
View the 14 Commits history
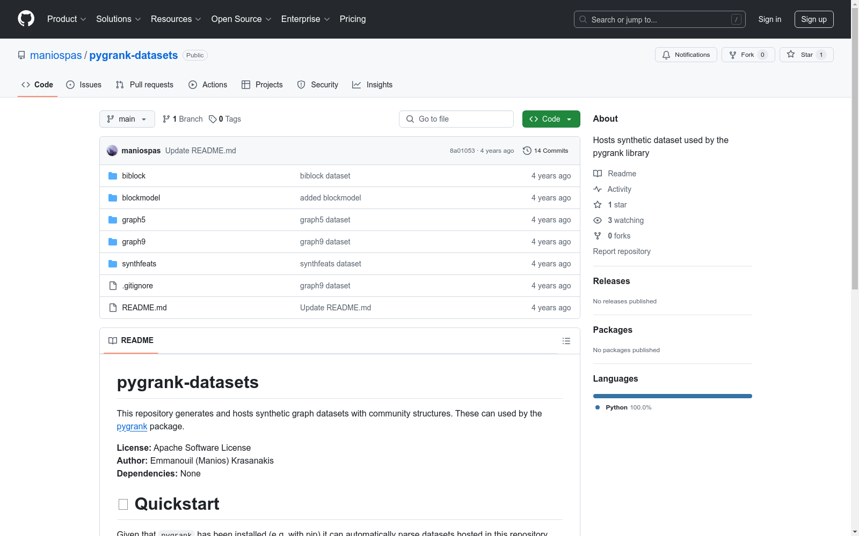545,151
